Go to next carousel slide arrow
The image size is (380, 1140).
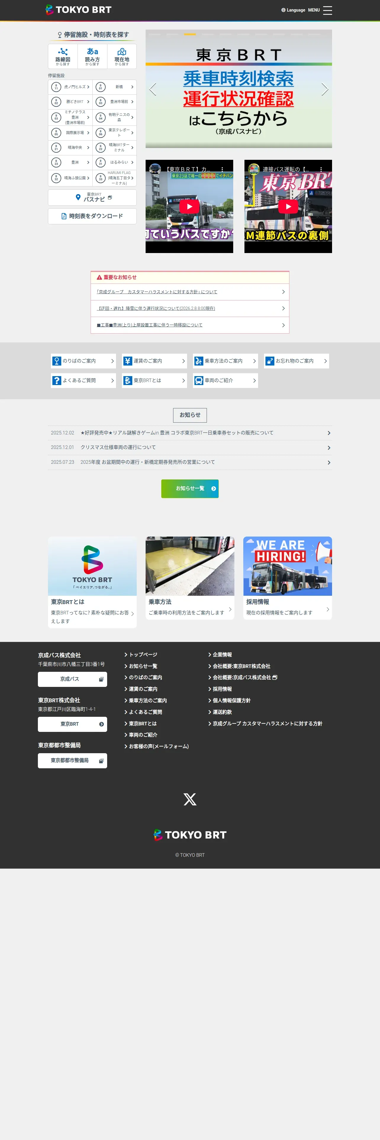coord(325,89)
